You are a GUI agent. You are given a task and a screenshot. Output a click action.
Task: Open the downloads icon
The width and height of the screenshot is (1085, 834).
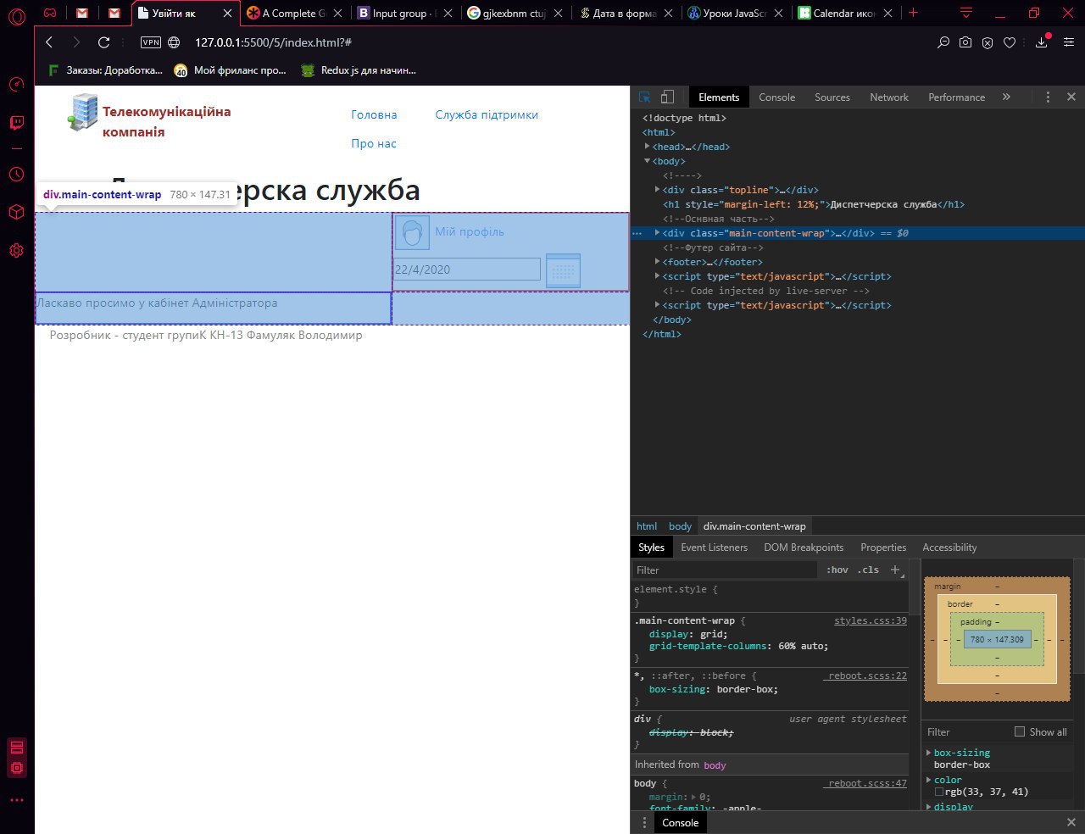point(1042,42)
